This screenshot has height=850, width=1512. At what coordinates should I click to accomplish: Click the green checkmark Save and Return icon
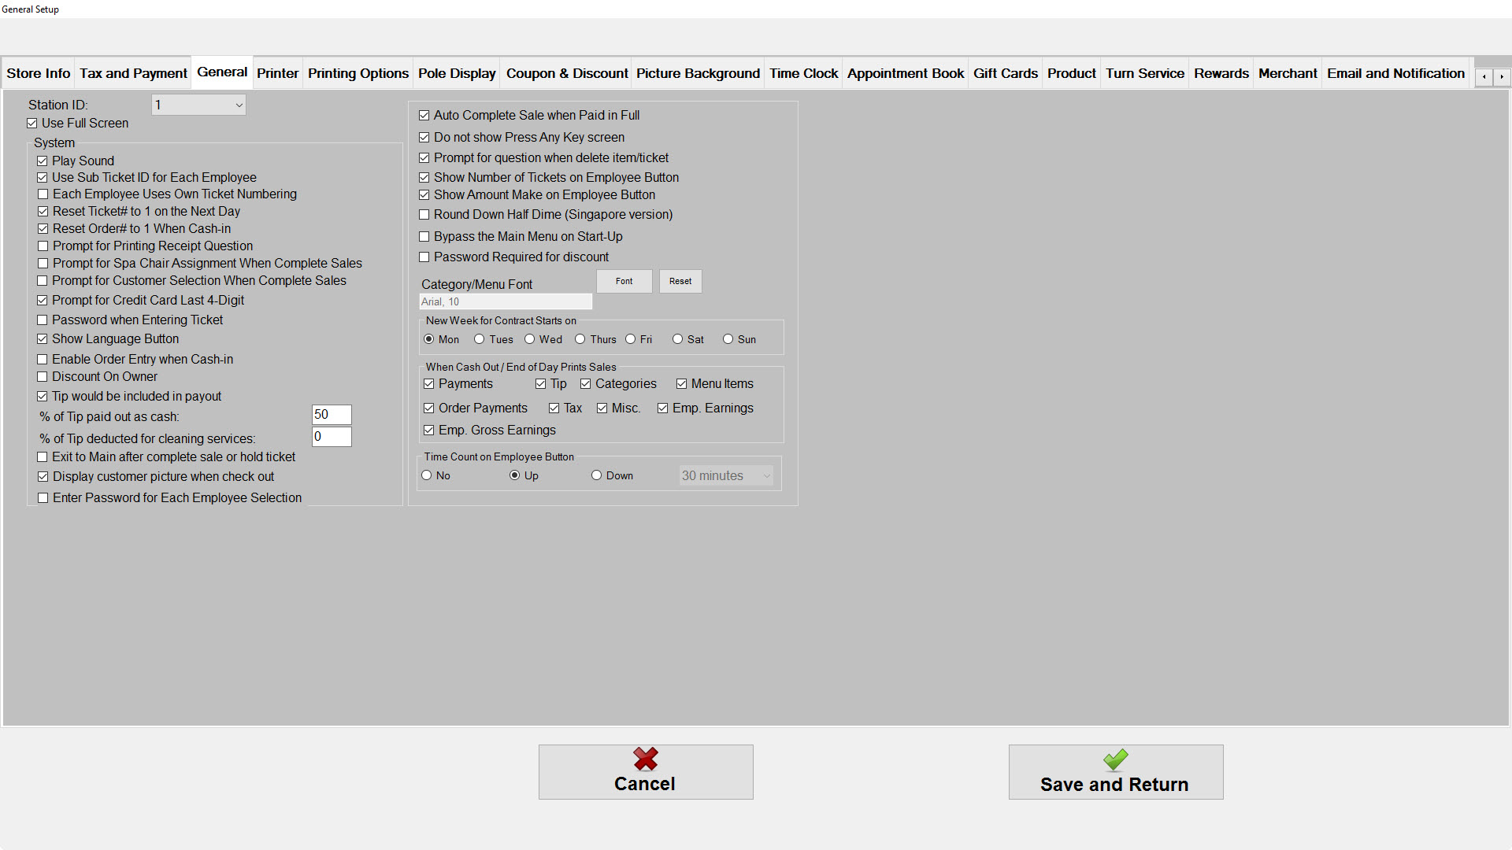1115,759
